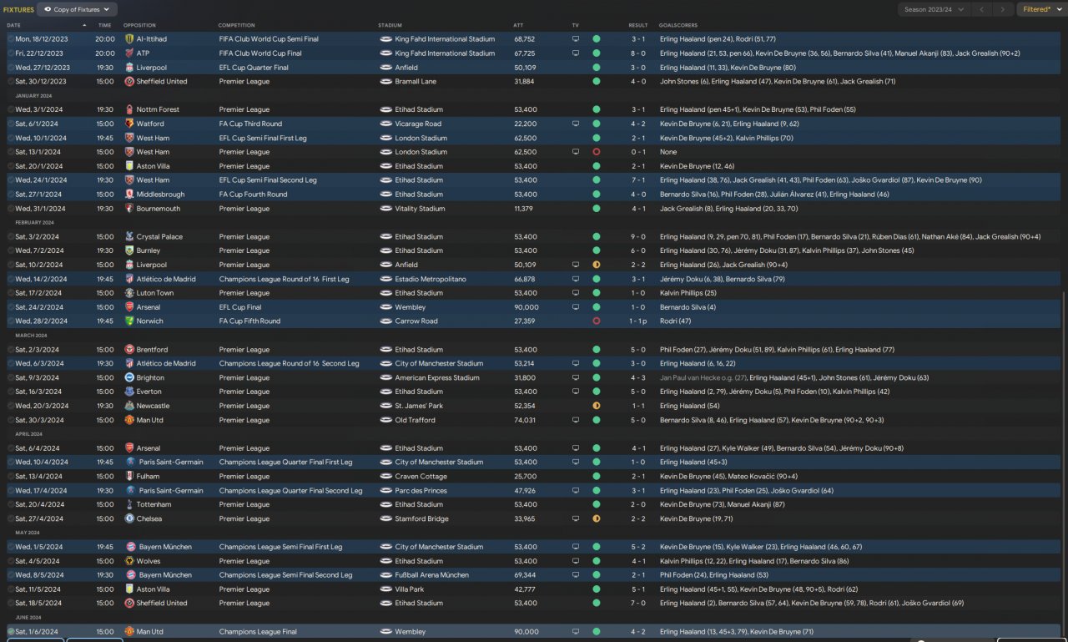Click the Newcastle club badge
Screen dimensions: 1068x642
click(129, 406)
